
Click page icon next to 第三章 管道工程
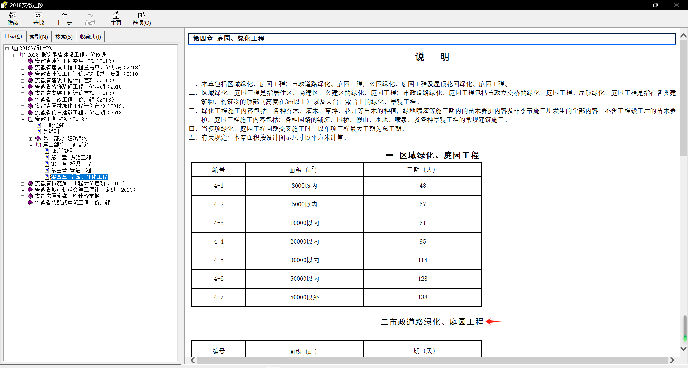(x=47, y=171)
